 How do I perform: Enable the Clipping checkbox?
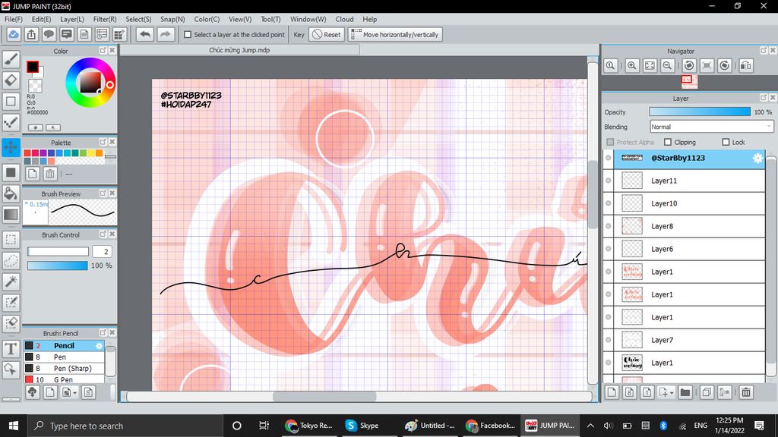(668, 142)
